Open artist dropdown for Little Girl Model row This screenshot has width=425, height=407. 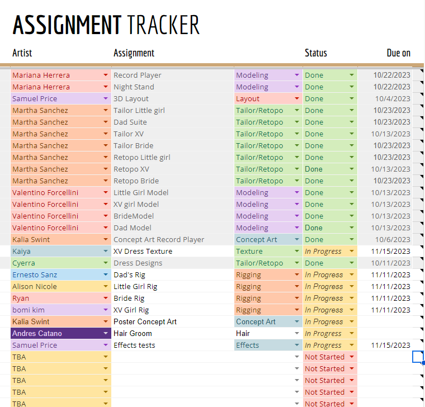pyautogui.click(x=106, y=193)
